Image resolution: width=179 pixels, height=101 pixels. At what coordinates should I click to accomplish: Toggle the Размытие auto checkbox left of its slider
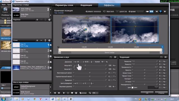click(132, 61)
